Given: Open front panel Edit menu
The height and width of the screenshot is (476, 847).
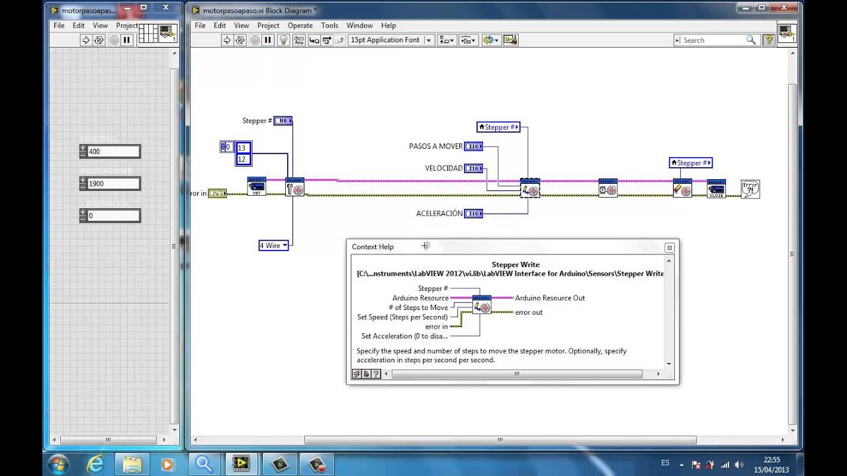Looking at the screenshot, I should [79, 26].
